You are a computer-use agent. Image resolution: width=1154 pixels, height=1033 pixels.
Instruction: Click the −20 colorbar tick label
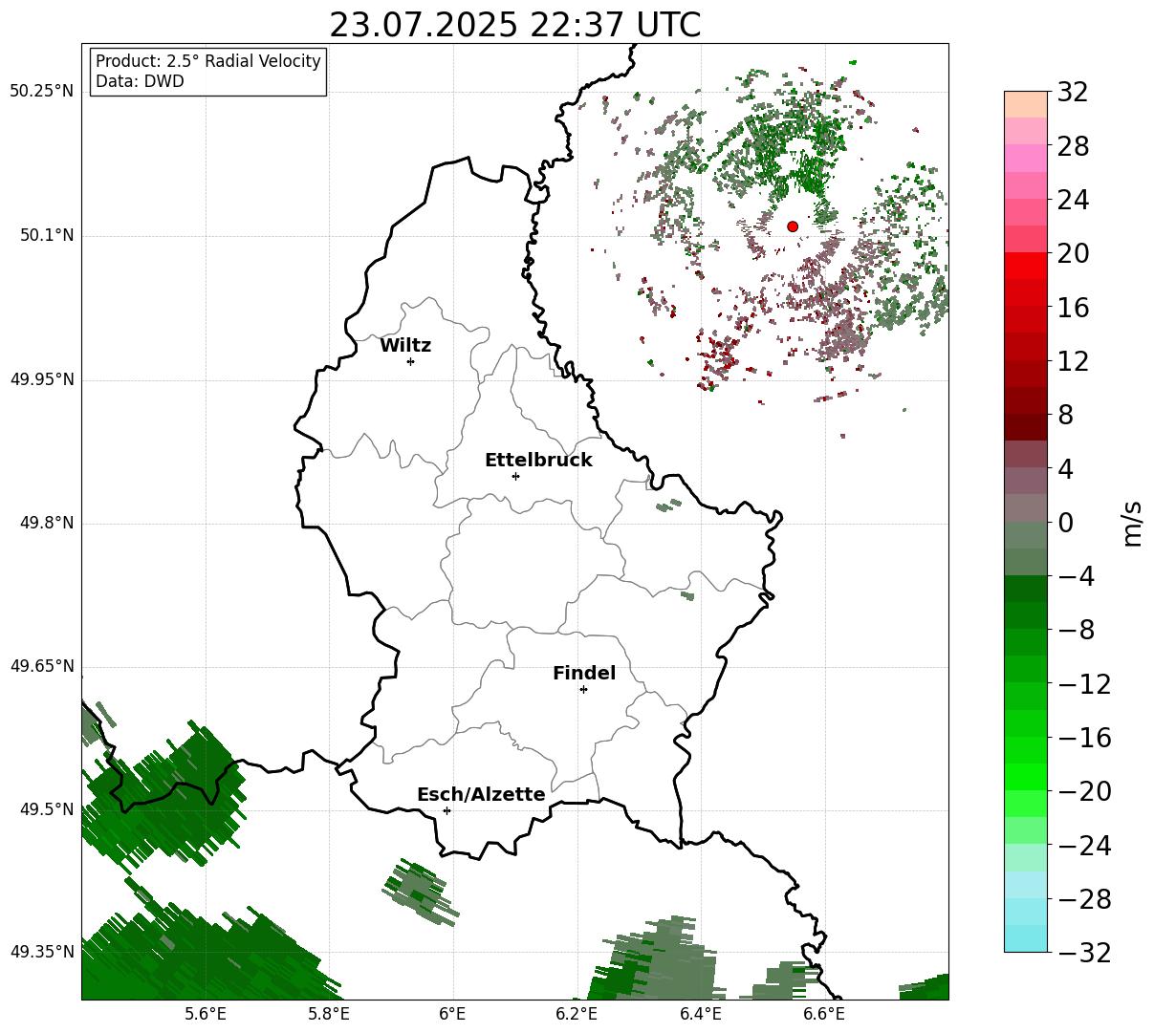[x=1084, y=792]
